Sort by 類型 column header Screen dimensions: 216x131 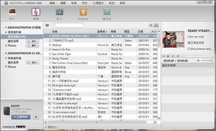(130, 31)
